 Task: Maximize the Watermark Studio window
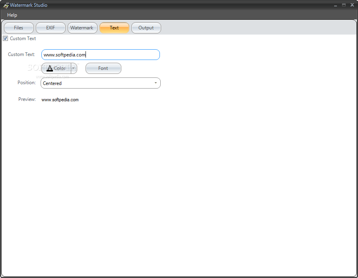pos(344,5)
